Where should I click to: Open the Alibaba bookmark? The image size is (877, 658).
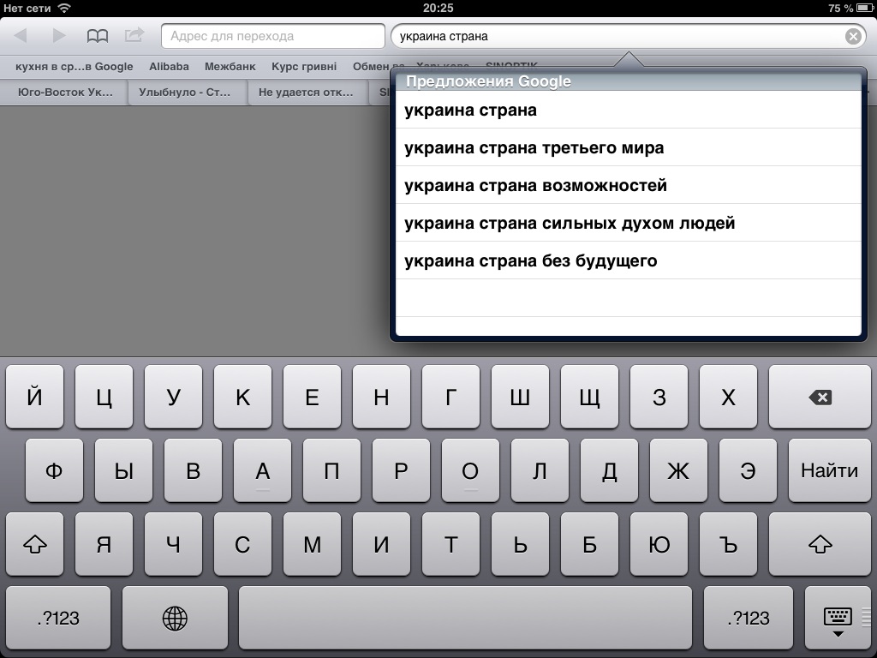[169, 67]
